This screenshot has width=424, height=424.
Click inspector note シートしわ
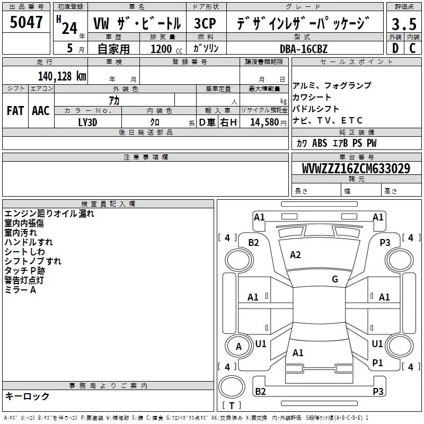tap(24, 252)
